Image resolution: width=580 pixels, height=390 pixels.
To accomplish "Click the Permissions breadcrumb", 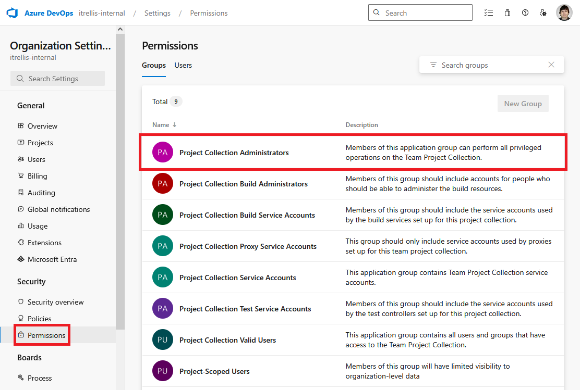I will (x=209, y=14).
